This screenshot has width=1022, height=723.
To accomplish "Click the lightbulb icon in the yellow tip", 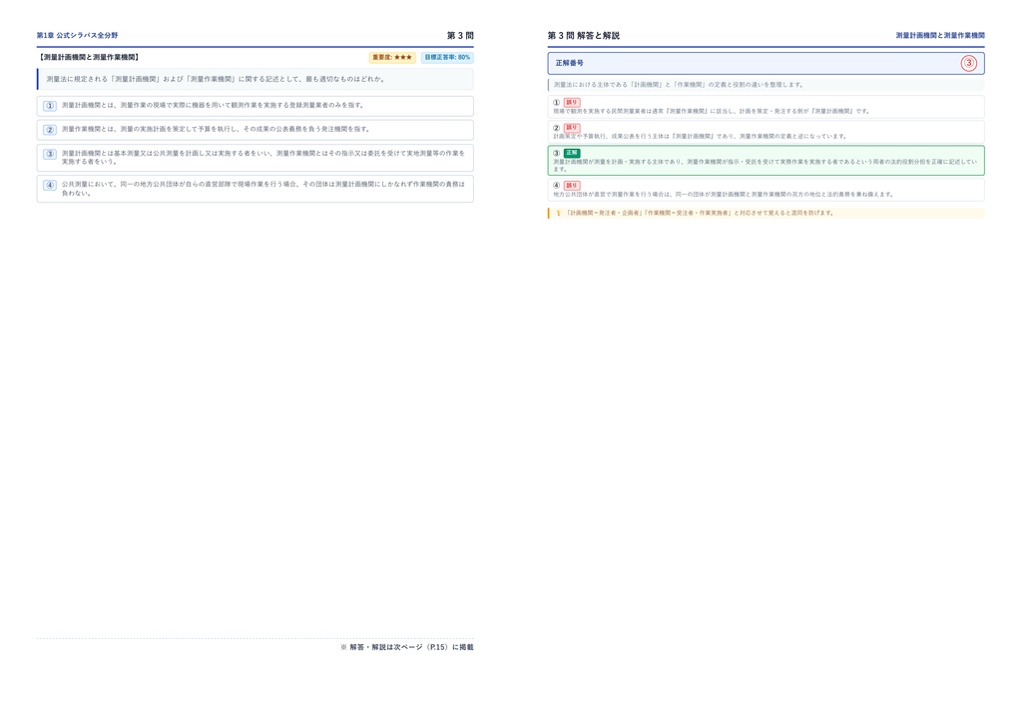I will [558, 213].
